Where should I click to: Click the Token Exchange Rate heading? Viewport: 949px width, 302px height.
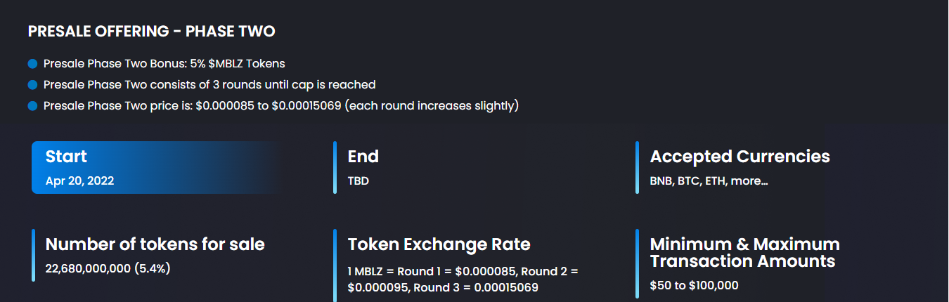439,244
